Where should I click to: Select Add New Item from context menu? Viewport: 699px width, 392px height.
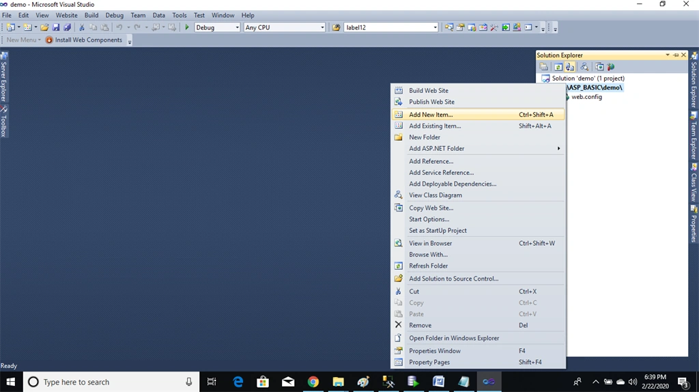[x=478, y=115]
